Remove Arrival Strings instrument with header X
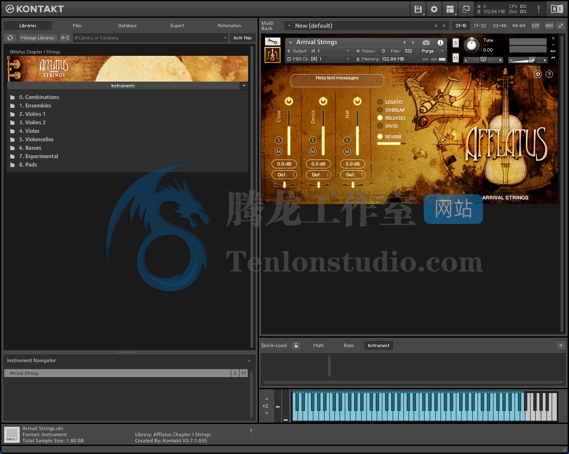This screenshot has width=569, height=454. 553,38
